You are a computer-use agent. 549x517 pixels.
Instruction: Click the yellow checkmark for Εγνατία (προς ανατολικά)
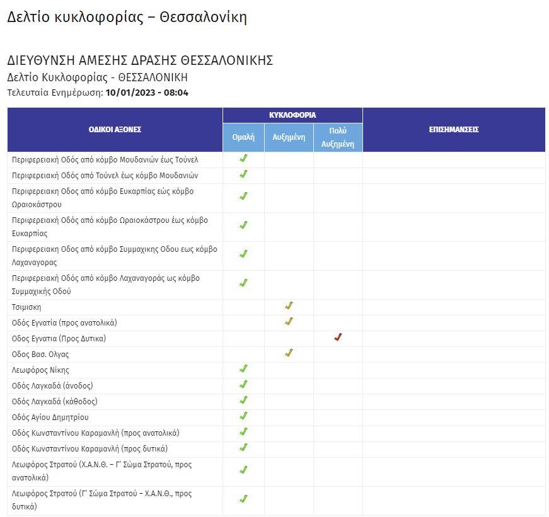coord(289,322)
